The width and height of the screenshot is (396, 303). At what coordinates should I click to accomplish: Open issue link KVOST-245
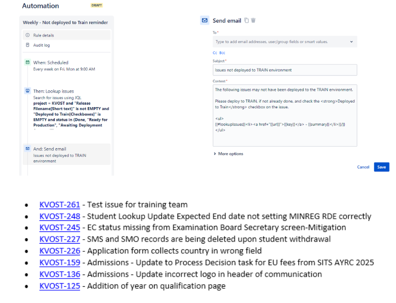click(x=60, y=227)
